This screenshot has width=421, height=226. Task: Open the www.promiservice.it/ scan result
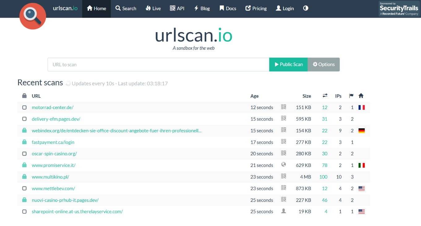54,165
